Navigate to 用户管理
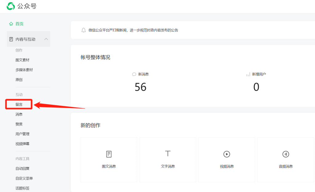315x192 pixels. point(22,134)
